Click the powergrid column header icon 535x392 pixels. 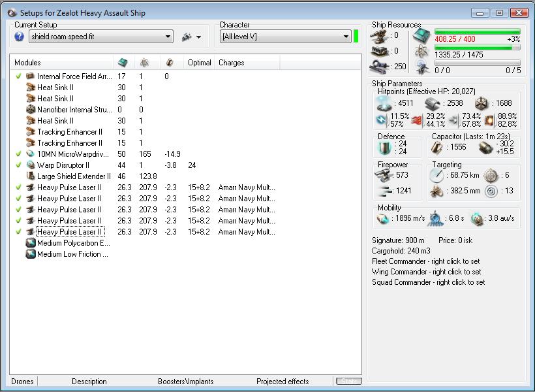pos(144,63)
